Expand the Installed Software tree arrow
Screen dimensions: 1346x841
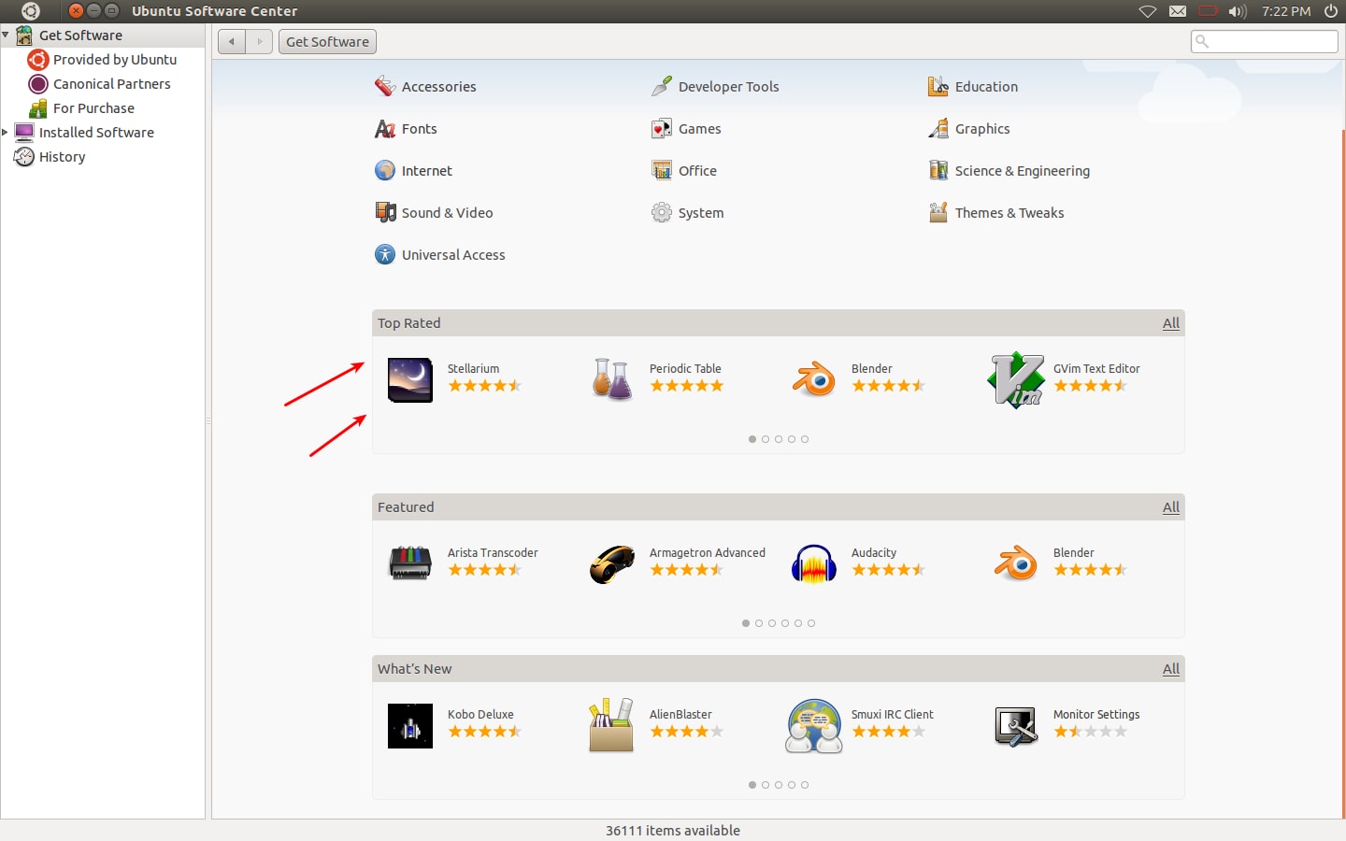(x=6, y=132)
